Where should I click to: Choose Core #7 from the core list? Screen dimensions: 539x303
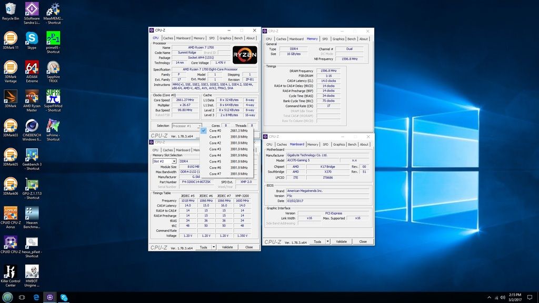(226, 174)
